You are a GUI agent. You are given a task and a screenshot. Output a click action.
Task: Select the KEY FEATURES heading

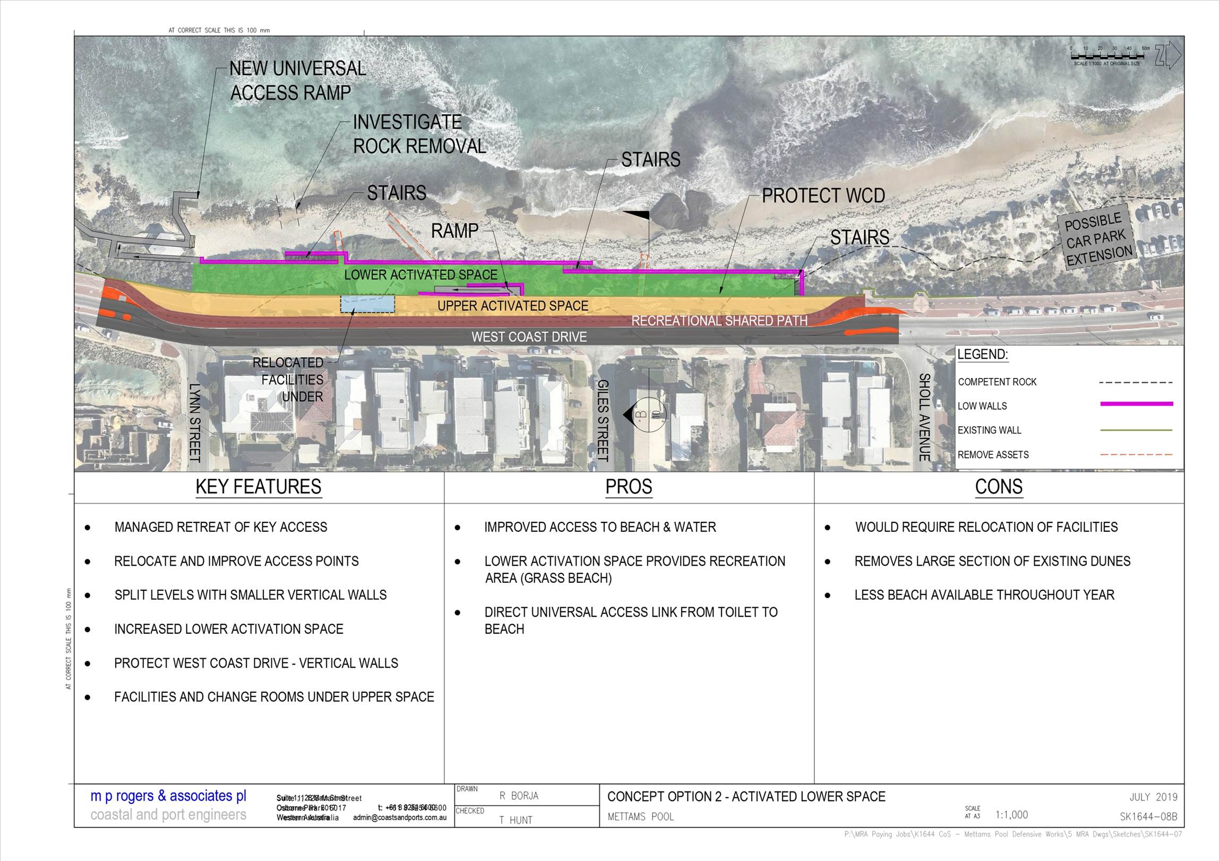(259, 487)
